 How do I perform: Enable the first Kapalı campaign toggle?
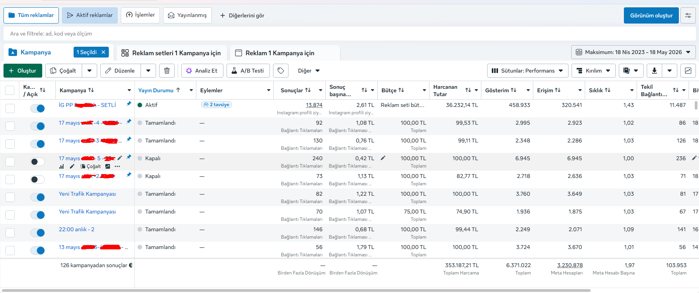(x=38, y=162)
